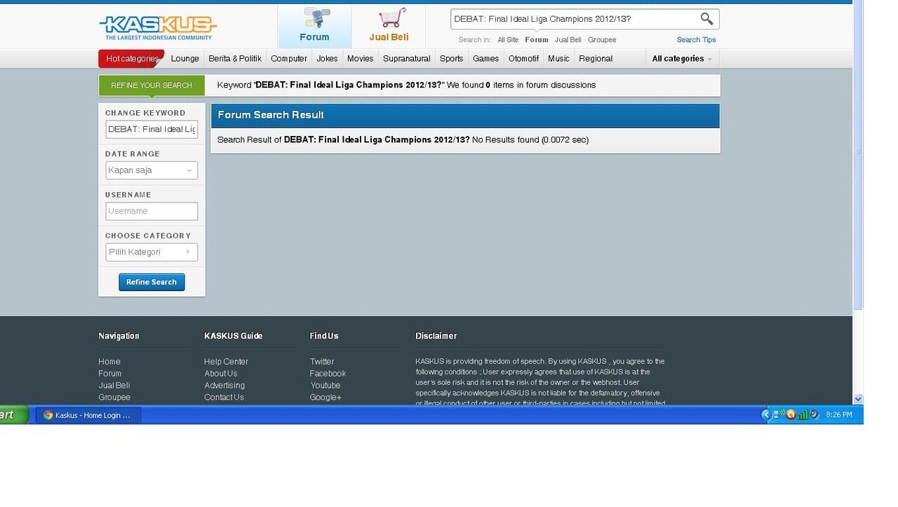The height and width of the screenshot is (507, 898).
Task: Visit the Twitter link in Find Us
Action: point(322,362)
